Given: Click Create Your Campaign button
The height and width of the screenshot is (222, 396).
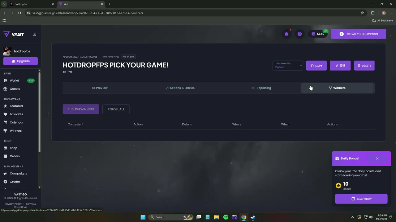Looking at the screenshot, I should tap(358, 34).
